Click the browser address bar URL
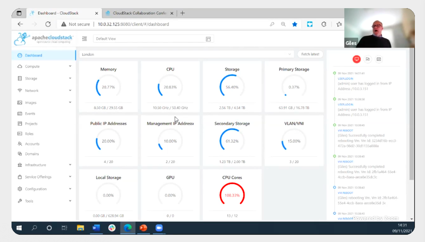The height and width of the screenshot is (242, 425). point(134,24)
